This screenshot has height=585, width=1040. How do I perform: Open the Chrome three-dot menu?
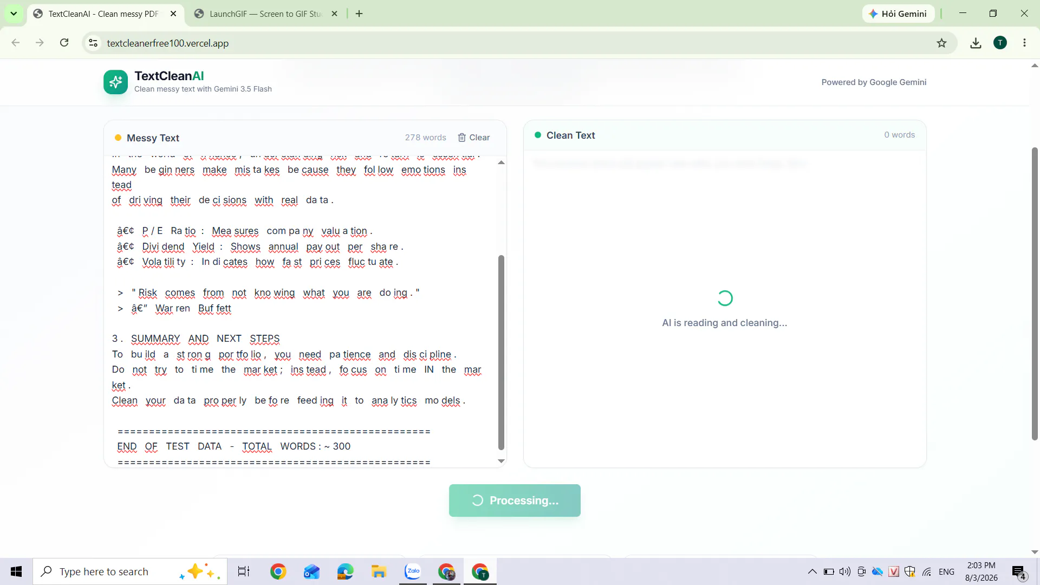point(1024,43)
